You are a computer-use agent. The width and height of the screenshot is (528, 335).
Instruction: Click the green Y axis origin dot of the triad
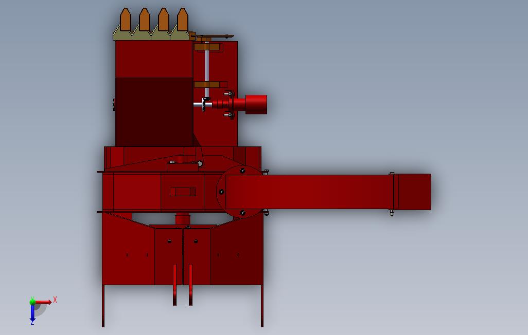(x=32, y=302)
